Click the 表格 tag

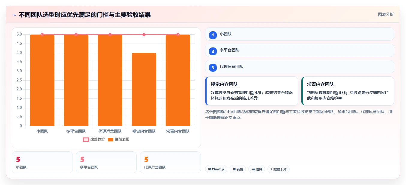click(238, 169)
